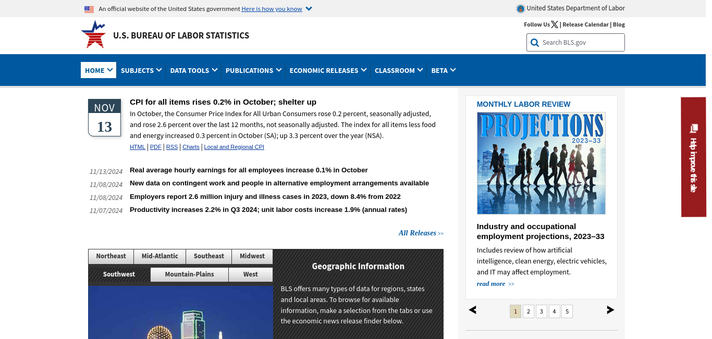The image size is (712, 339).
Task: Open Industry and occupational employment projections headline
Action: click(541, 231)
